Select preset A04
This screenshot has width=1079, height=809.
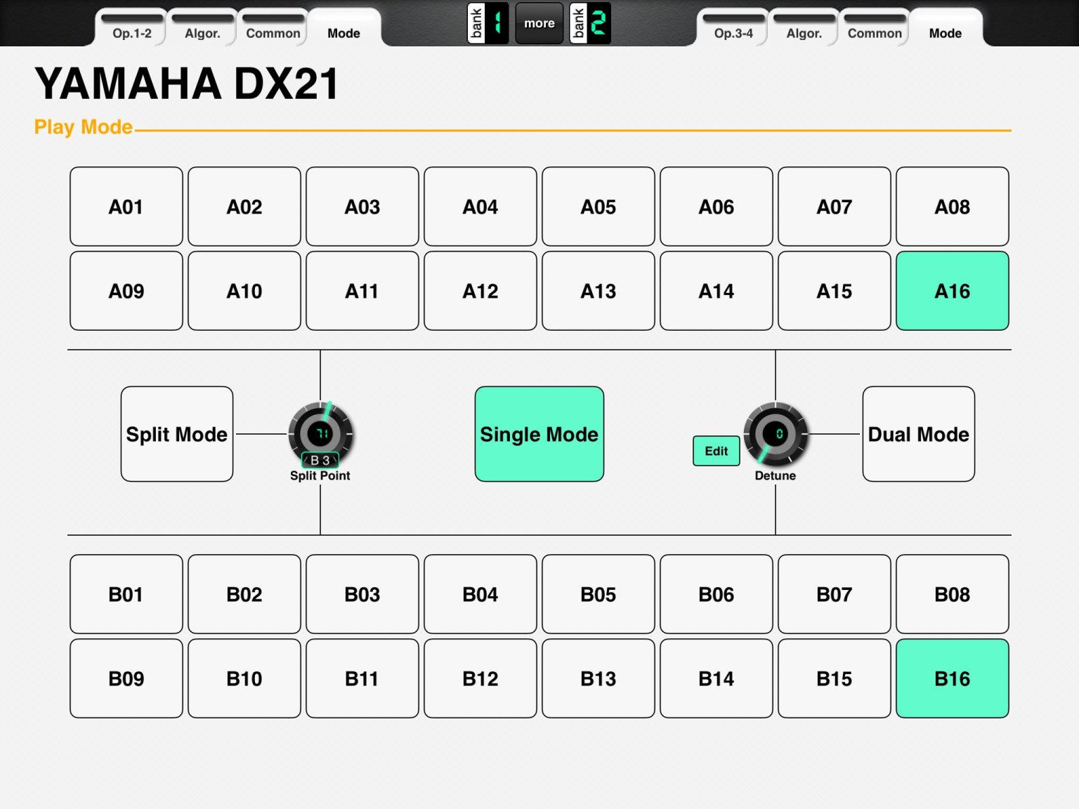coord(480,206)
